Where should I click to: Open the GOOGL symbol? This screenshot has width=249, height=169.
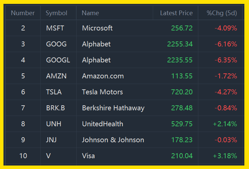click(58, 60)
